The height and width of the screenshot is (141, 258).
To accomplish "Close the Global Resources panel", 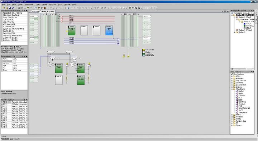I will (27, 10).
